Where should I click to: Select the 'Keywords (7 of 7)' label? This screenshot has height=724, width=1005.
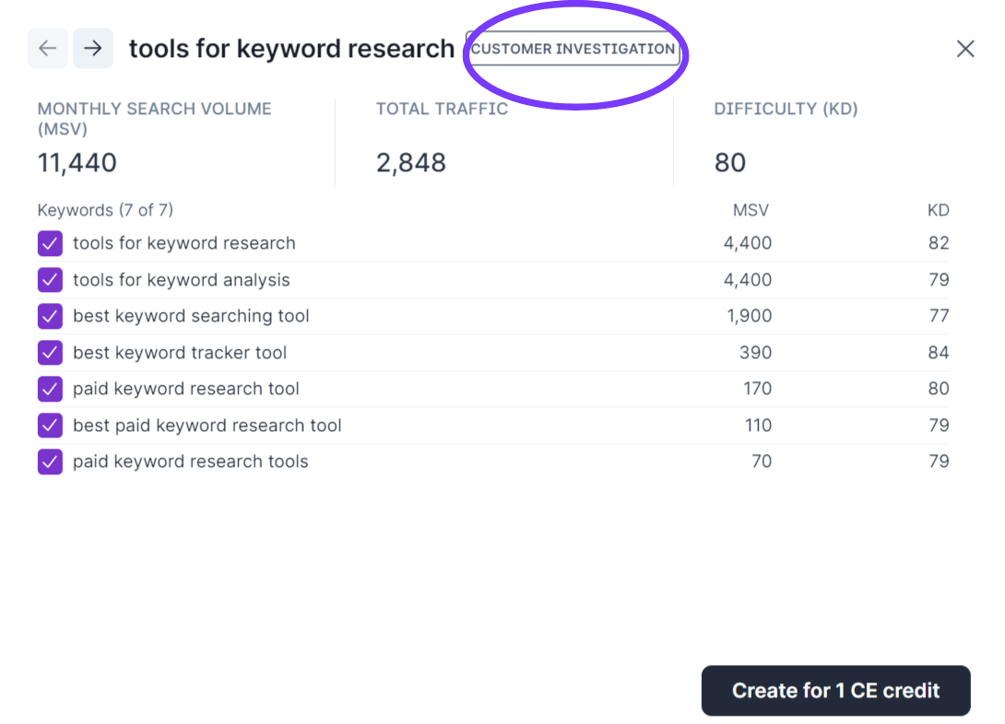click(x=105, y=210)
